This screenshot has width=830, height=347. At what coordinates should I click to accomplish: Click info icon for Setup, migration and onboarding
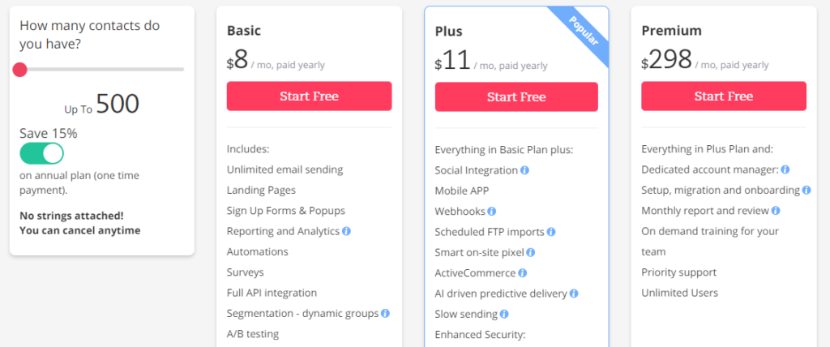pyautogui.click(x=806, y=191)
